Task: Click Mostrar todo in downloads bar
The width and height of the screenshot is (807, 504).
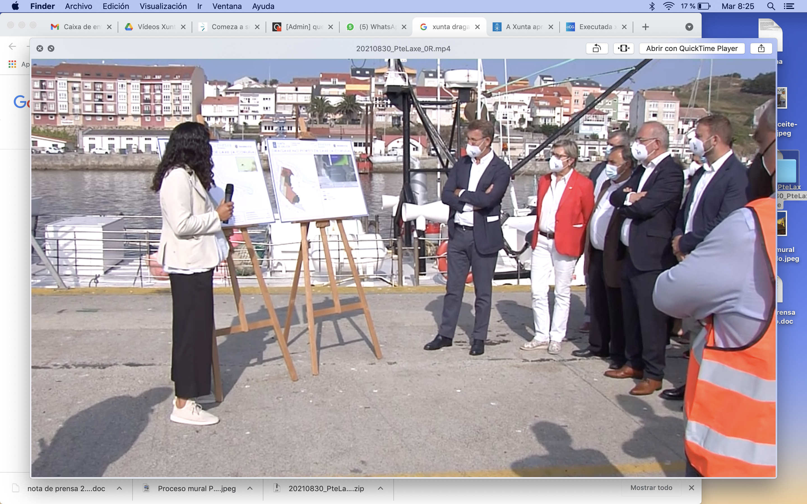Action: click(x=651, y=488)
